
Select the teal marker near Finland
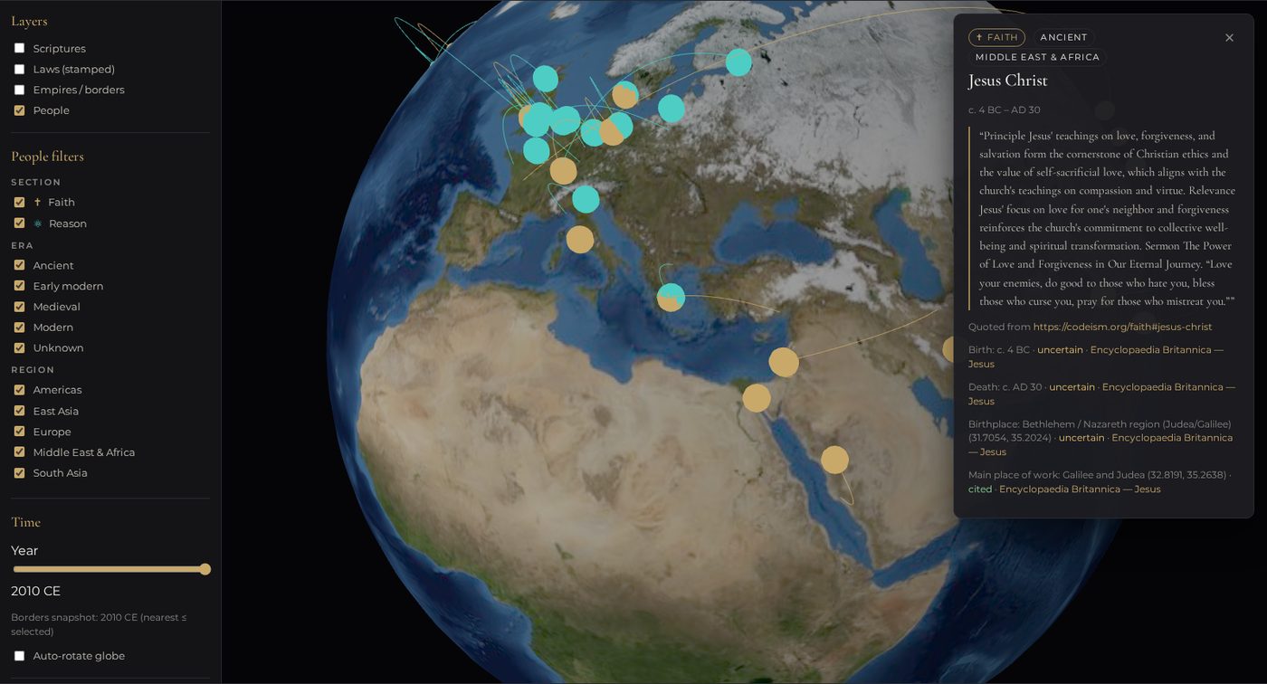click(738, 62)
